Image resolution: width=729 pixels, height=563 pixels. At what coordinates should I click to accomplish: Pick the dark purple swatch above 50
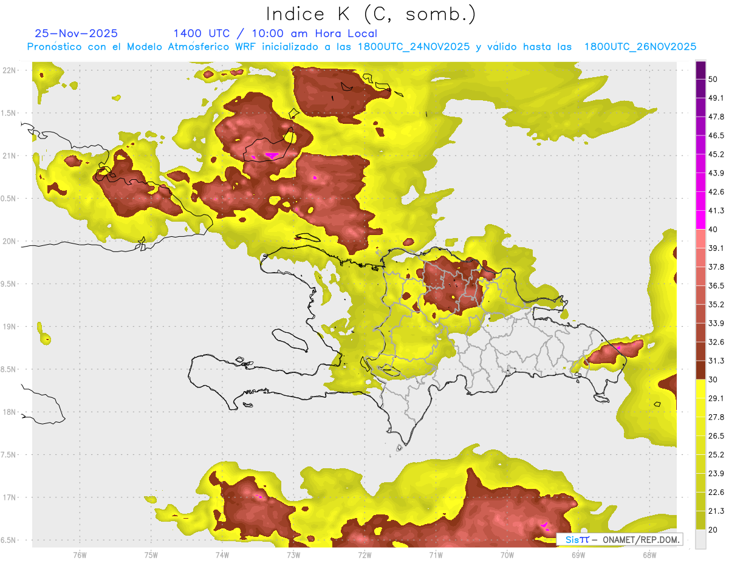(x=701, y=70)
